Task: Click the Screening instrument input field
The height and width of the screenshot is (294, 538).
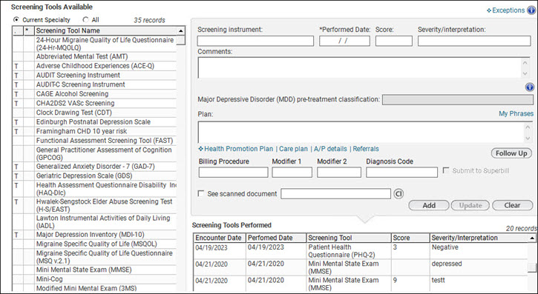Action: 255,41
